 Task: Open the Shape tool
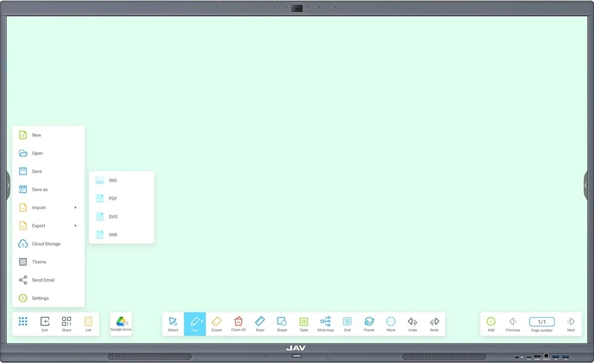tap(282, 323)
